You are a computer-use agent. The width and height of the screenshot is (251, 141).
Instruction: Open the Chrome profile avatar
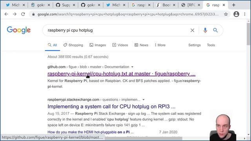(x=236, y=14)
